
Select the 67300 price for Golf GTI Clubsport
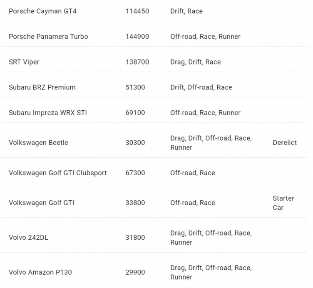pos(135,173)
